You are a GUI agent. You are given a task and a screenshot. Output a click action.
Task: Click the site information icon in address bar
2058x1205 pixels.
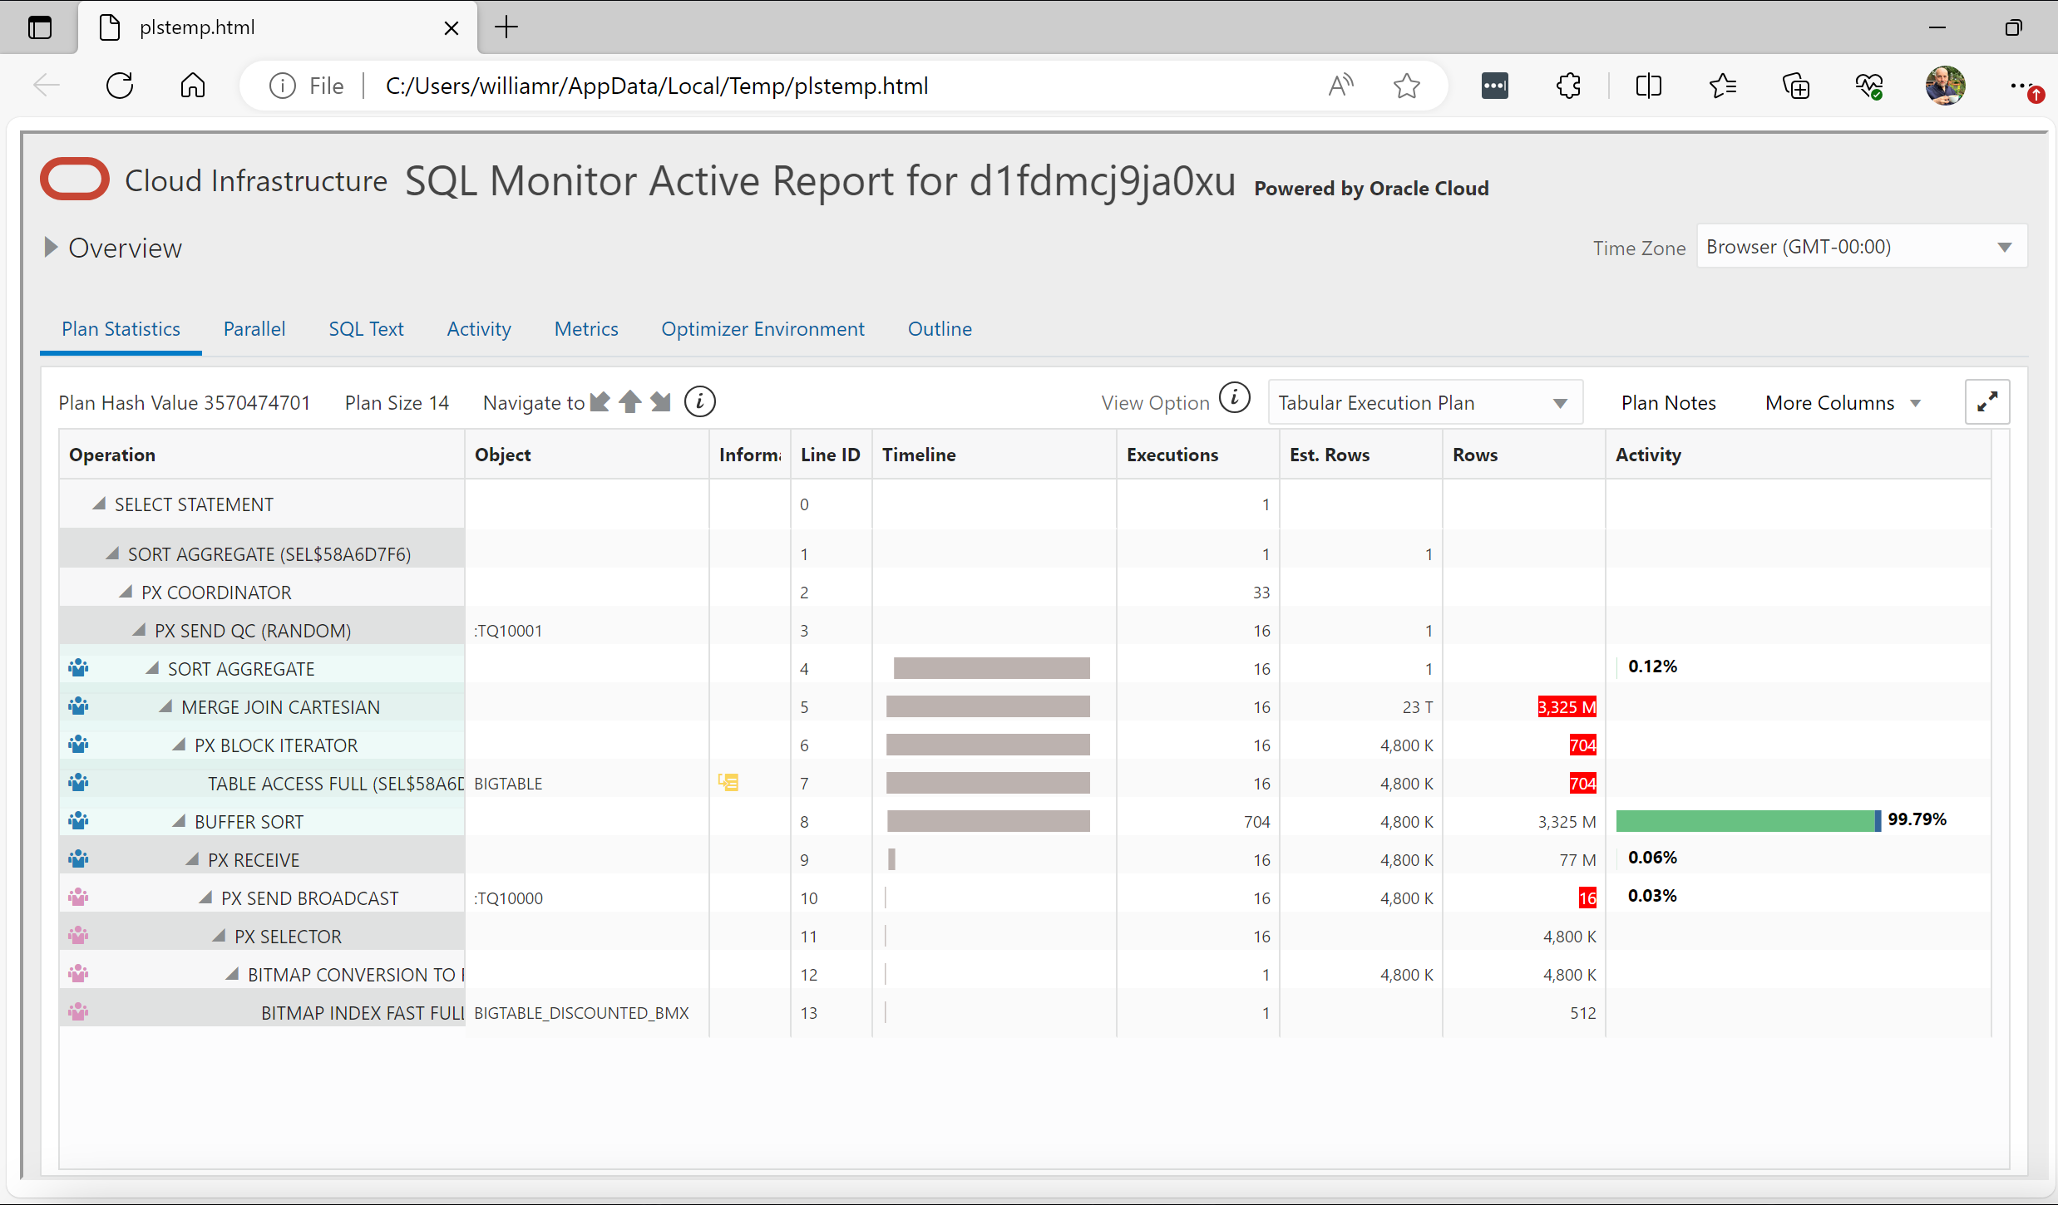[283, 86]
